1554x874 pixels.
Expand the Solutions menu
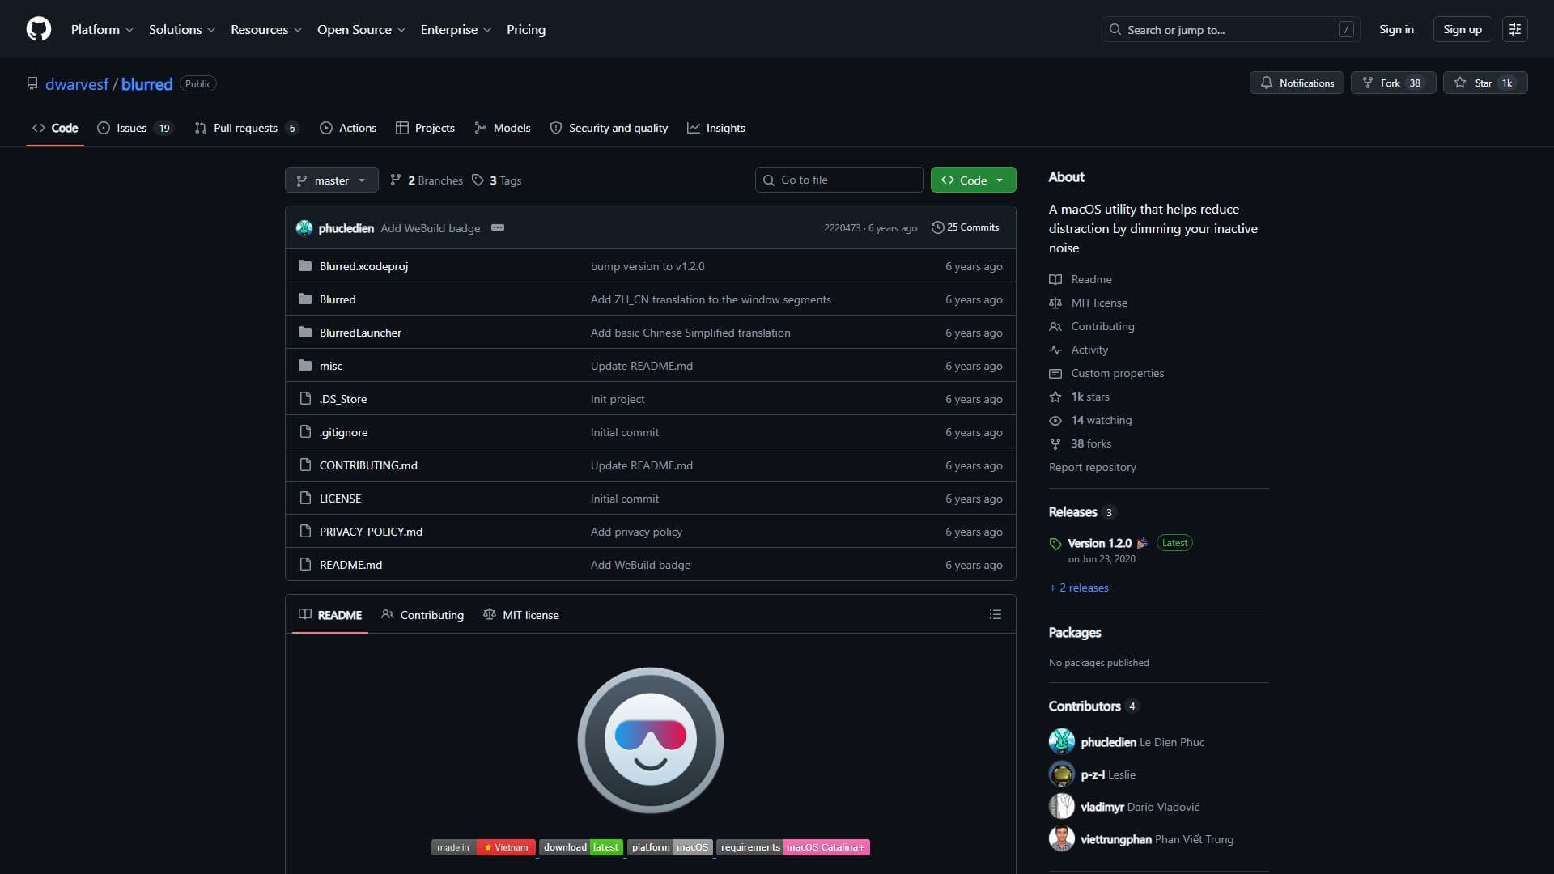182,29
